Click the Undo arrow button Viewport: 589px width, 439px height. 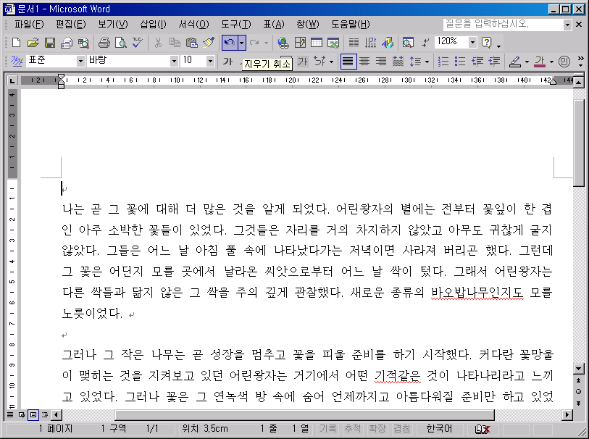point(229,43)
